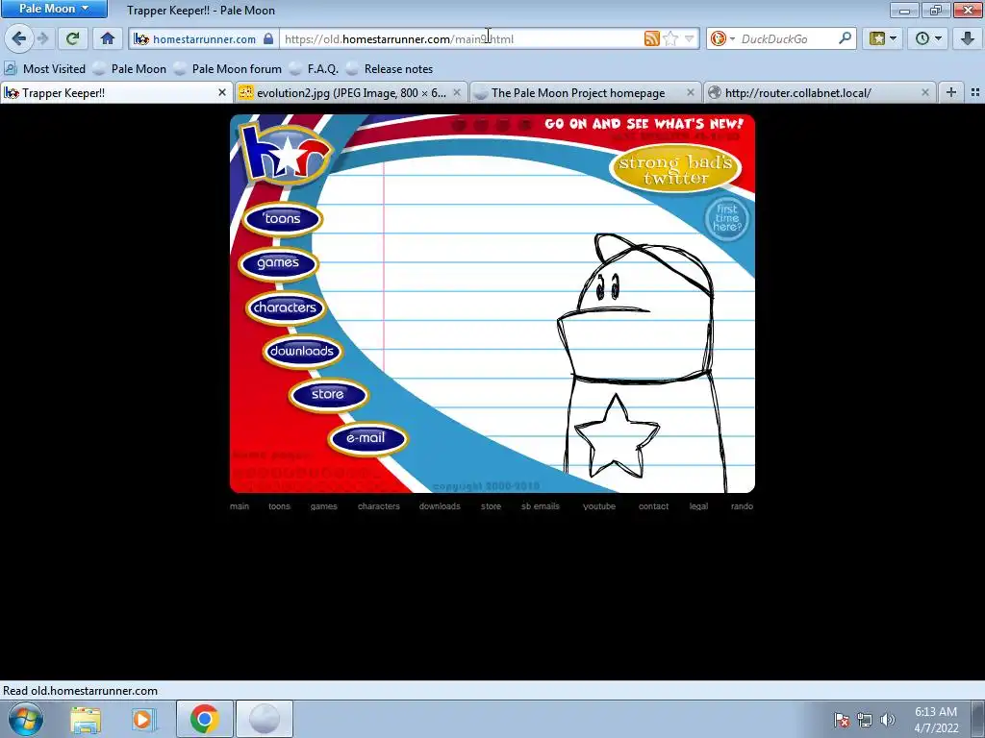Click the store footer link

492,506
